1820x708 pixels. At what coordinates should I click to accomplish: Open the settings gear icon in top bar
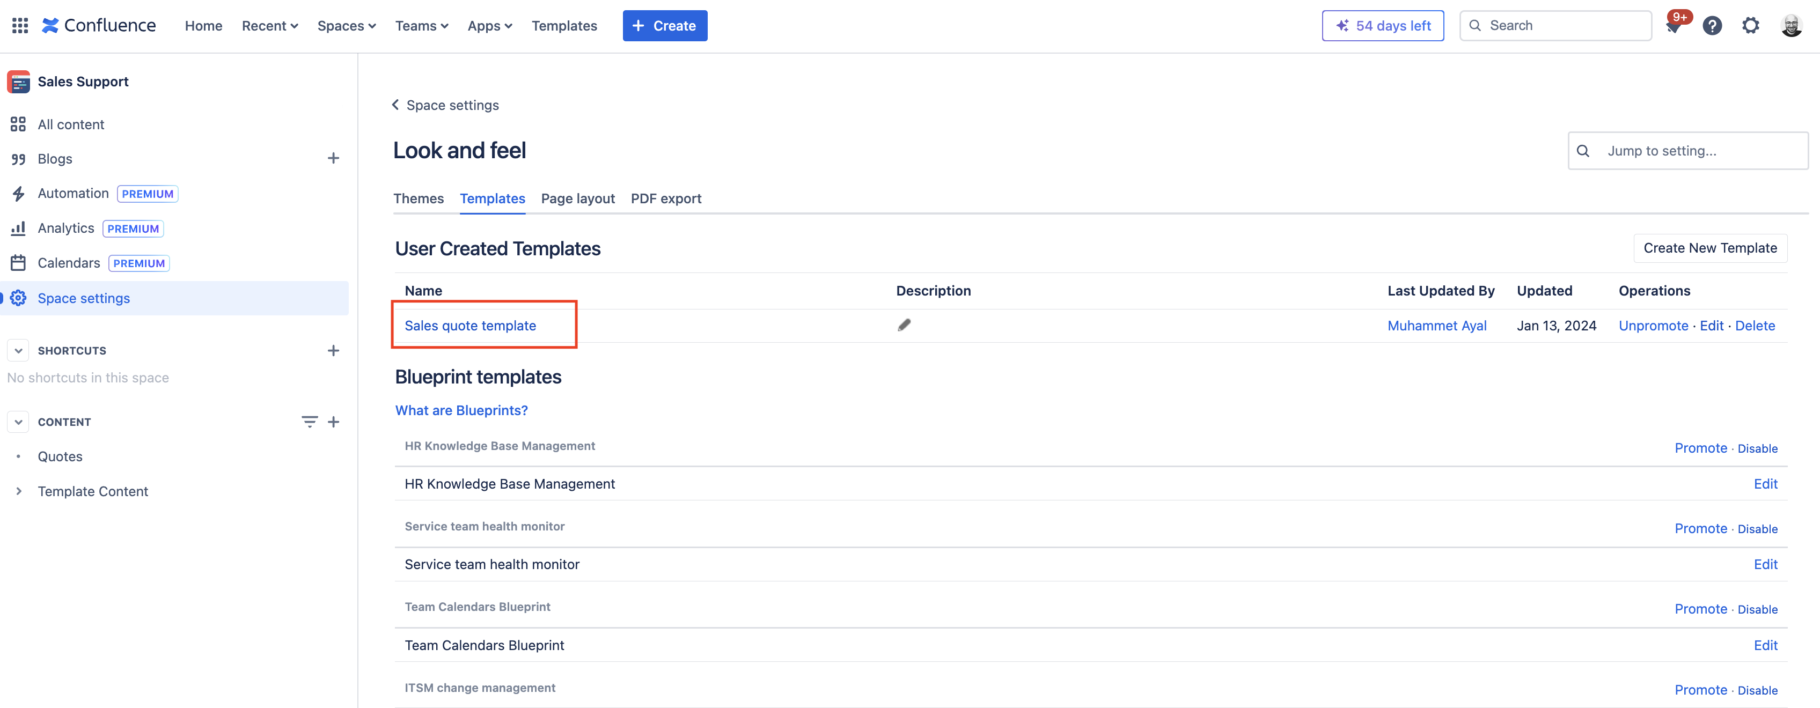[x=1750, y=26]
